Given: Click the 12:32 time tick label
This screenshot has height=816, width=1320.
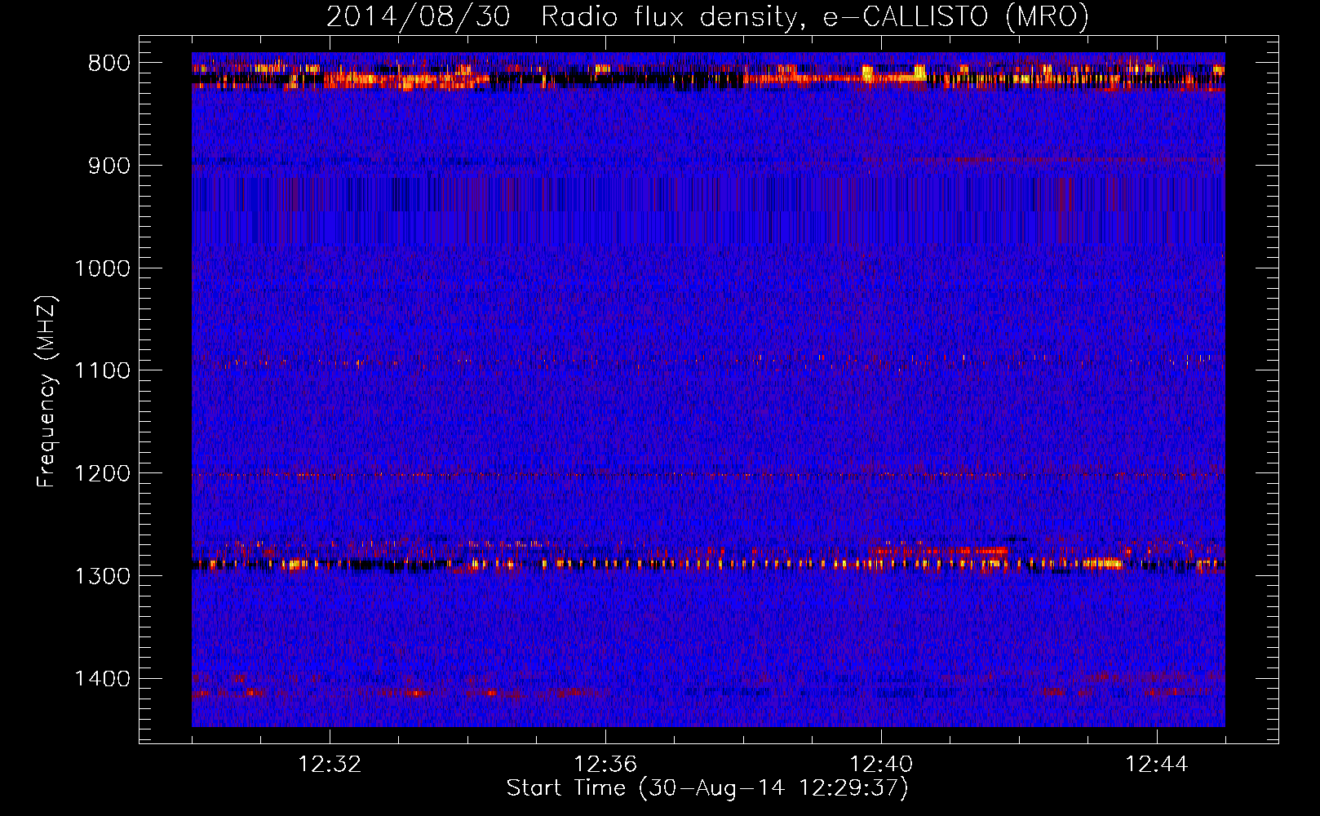Looking at the screenshot, I should [x=330, y=765].
